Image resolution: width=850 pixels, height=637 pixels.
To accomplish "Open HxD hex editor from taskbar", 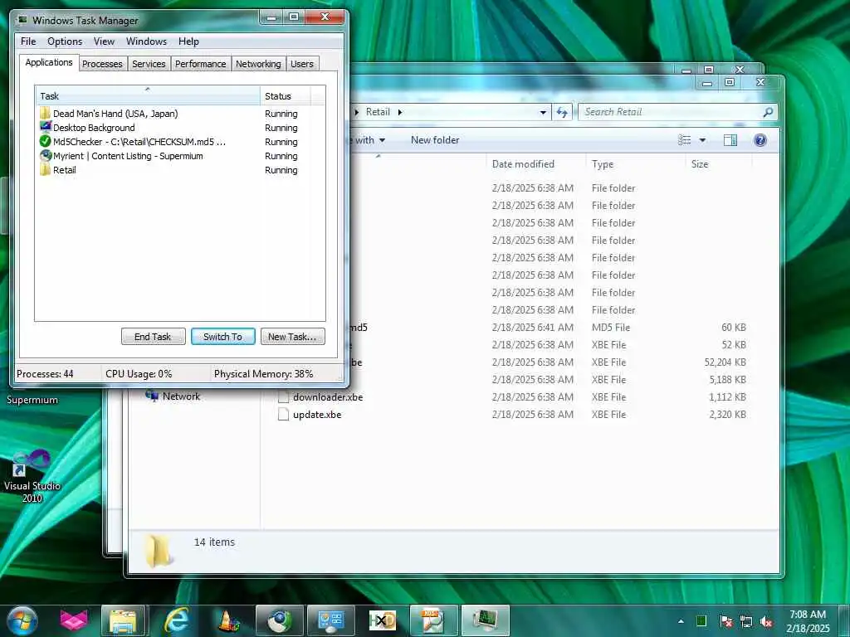I will tap(382, 620).
